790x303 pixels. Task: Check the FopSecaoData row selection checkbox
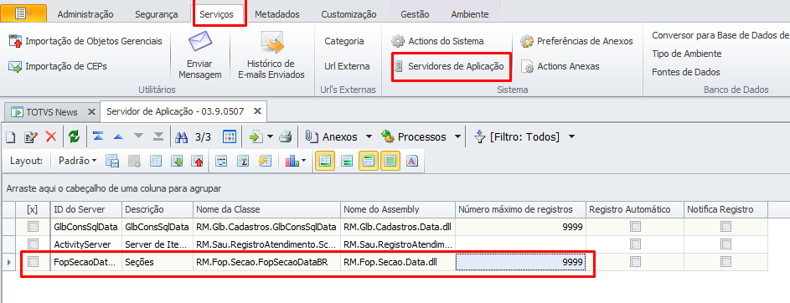(34, 262)
